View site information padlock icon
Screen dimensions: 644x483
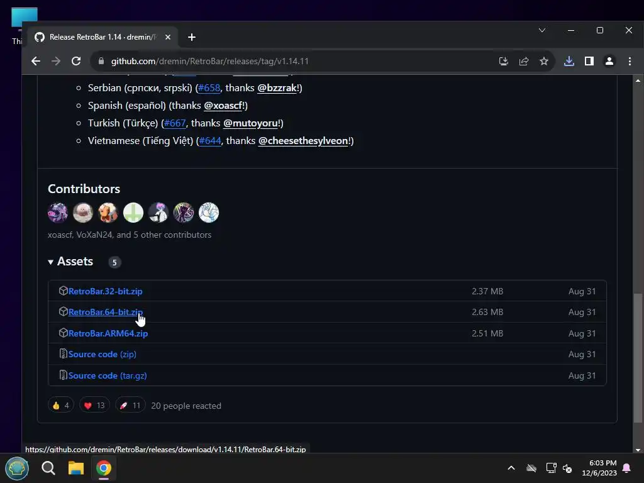pos(101,61)
